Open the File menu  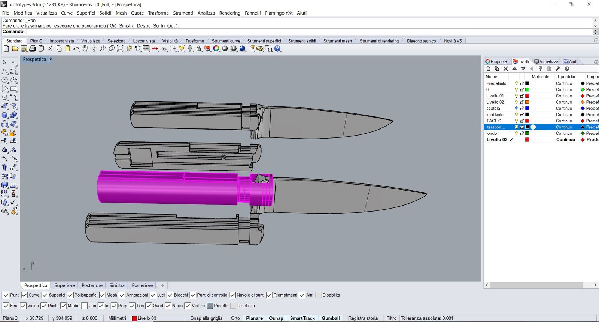pos(6,13)
